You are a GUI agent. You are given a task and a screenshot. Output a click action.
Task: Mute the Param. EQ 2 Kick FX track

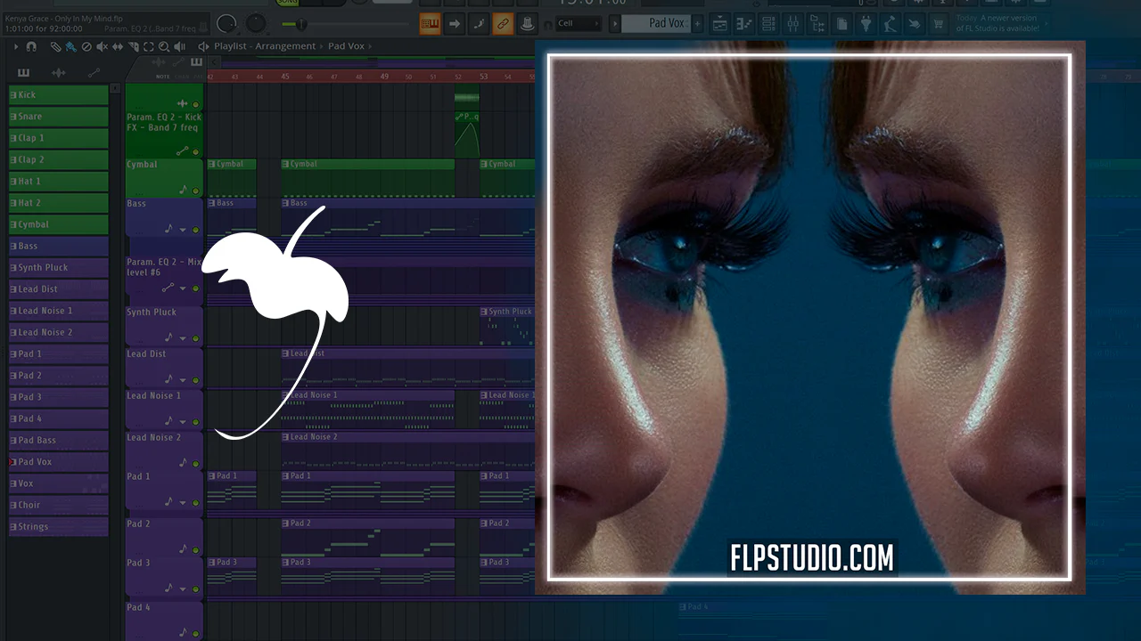[x=195, y=152]
